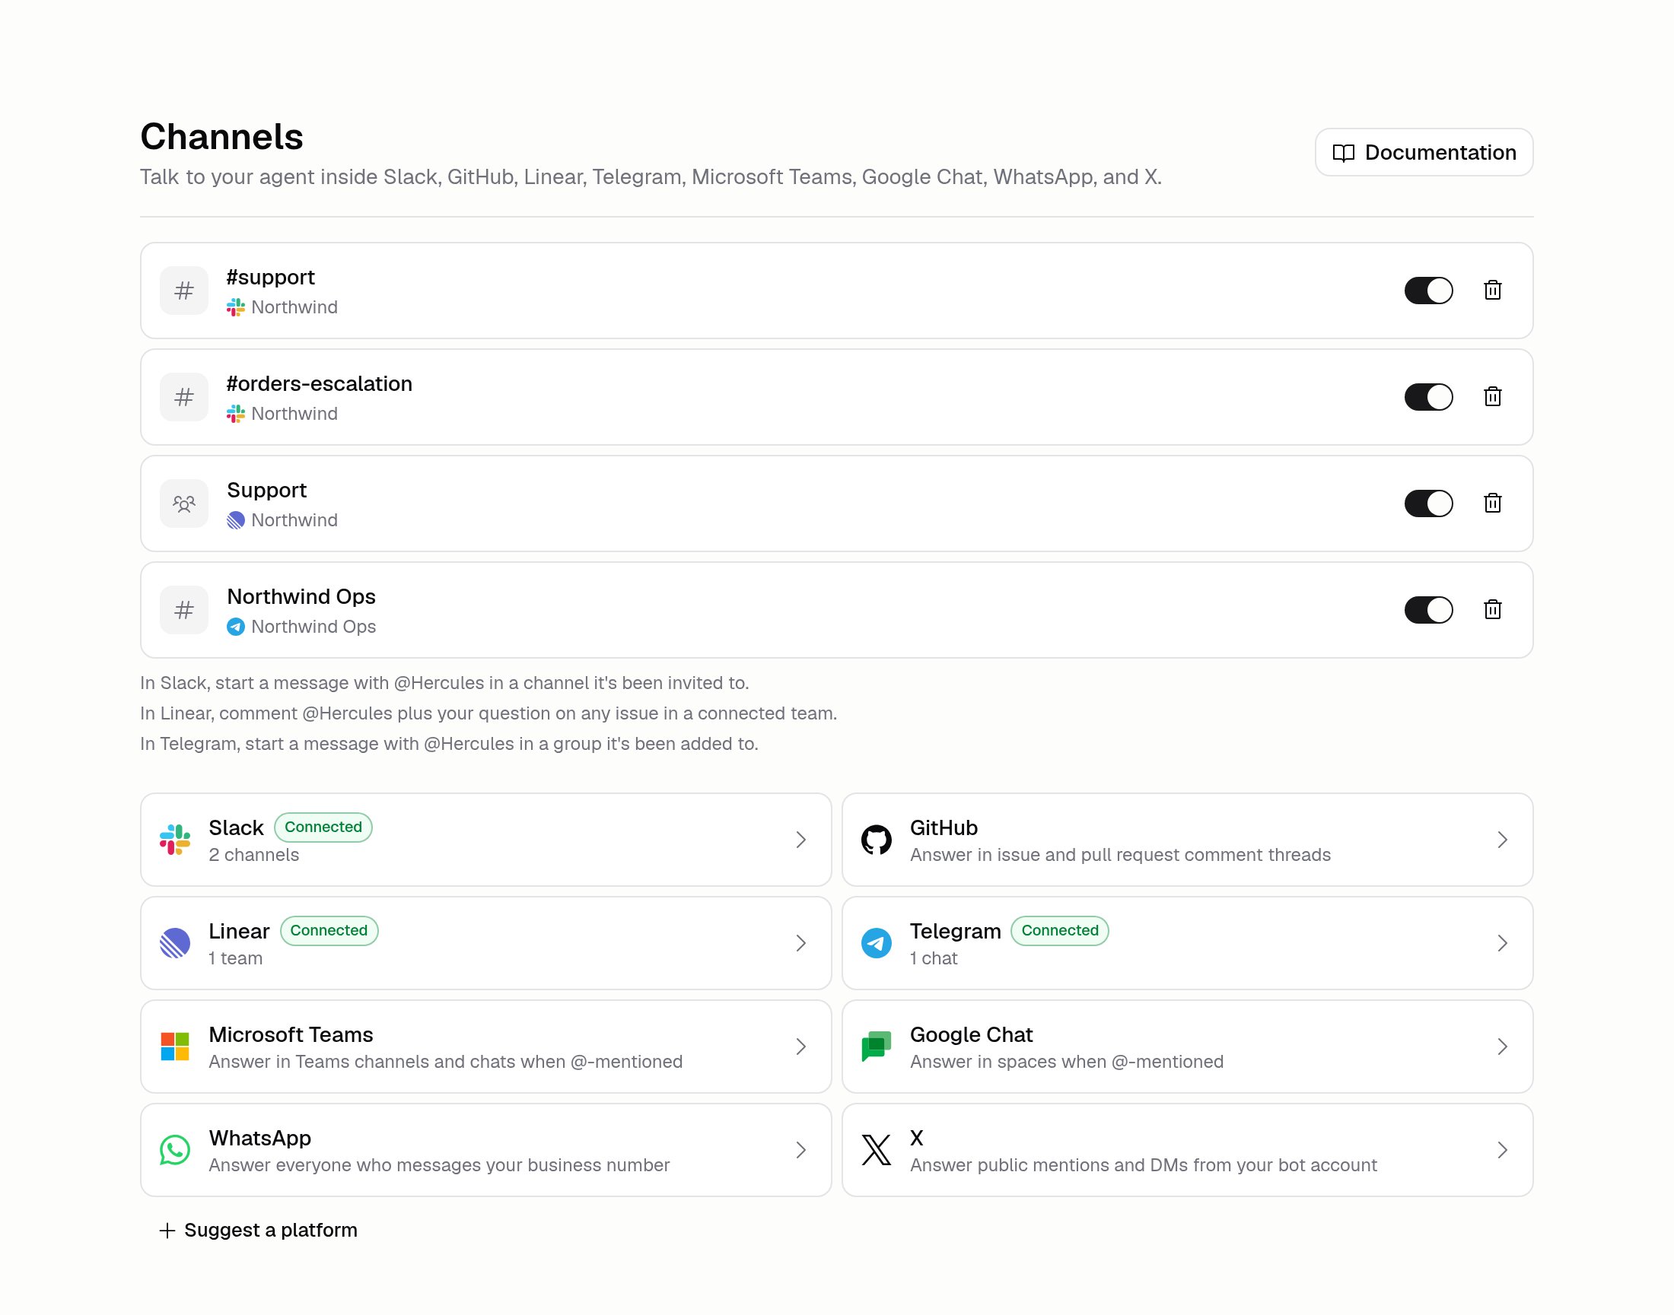Toggle off the Support Linear team
The image size is (1674, 1315).
pyautogui.click(x=1428, y=503)
